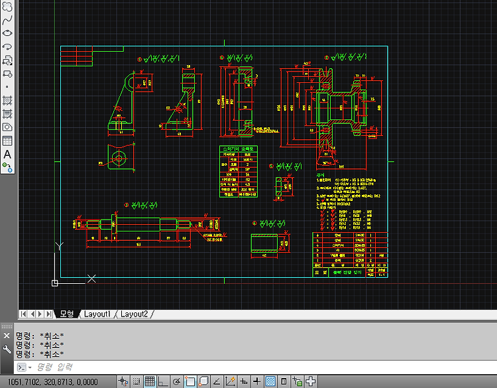Jump to last layout tab arrow
Image resolution: width=497 pixels, height=388 pixels.
tap(48, 314)
